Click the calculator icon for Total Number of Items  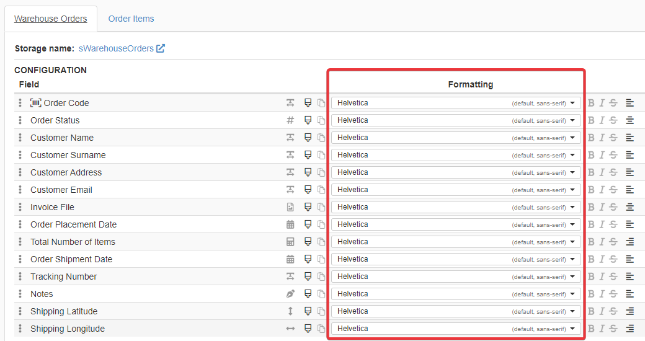pos(290,242)
